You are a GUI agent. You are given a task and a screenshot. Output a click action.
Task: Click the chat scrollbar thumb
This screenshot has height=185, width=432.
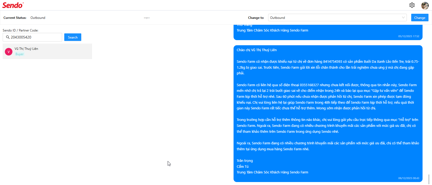[x=428, y=179]
